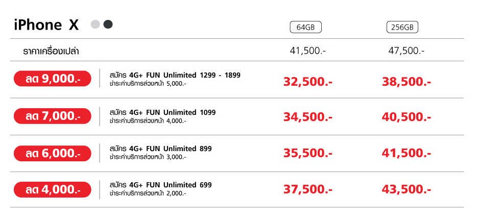The width and height of the screenshot is (478, 220).
Task: Select the 41,500.- red price for 256GB
Action: [x=407, y=153]
